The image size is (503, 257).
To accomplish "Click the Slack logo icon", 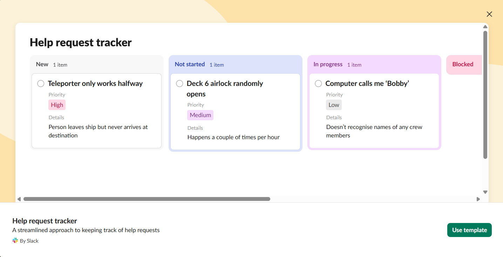I will click(x=15, y=241).
